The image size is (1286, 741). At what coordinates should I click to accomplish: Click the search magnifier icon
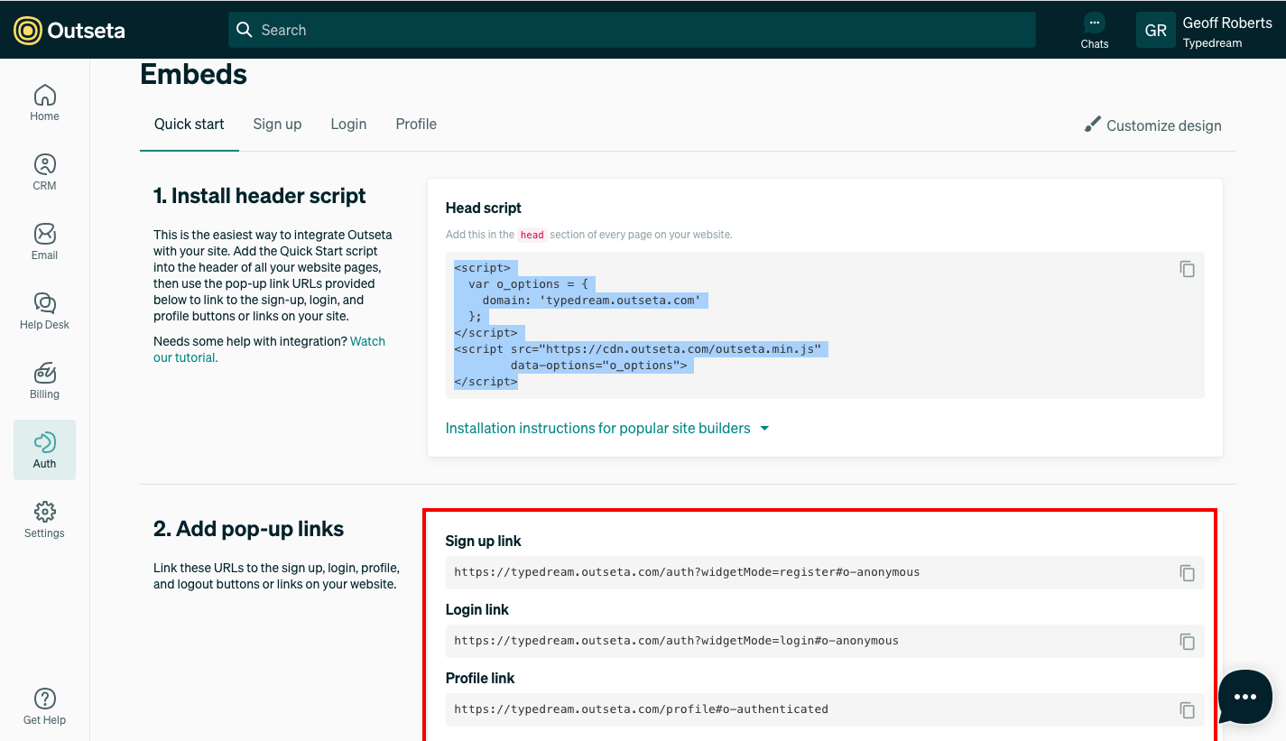point(244,30)
